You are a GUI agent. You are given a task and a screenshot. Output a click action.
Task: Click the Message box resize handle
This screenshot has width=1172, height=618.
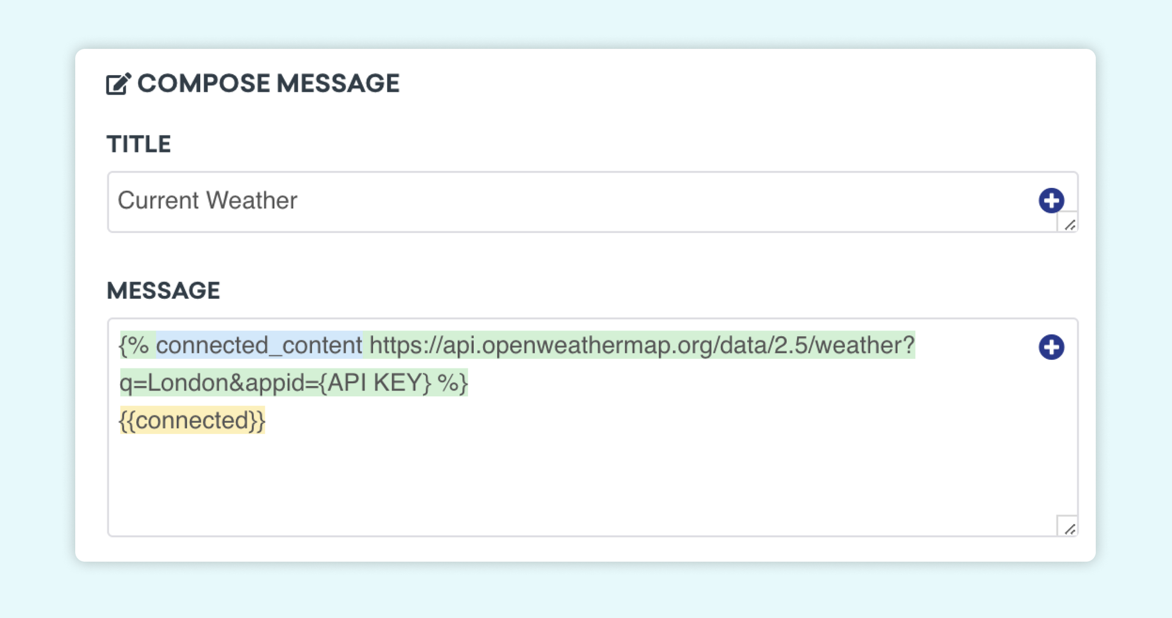1069,528
